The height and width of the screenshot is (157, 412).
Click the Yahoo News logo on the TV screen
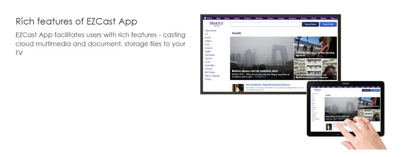click(216, 24)
